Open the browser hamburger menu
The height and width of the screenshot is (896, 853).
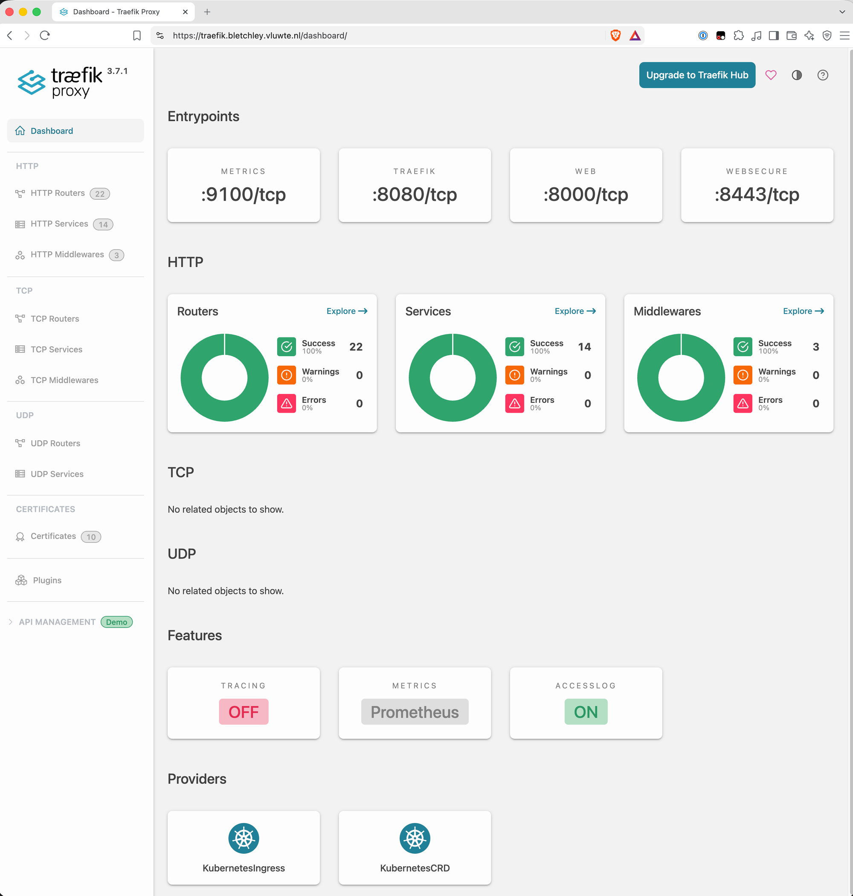pyautogui.click(x=844, y=35)
